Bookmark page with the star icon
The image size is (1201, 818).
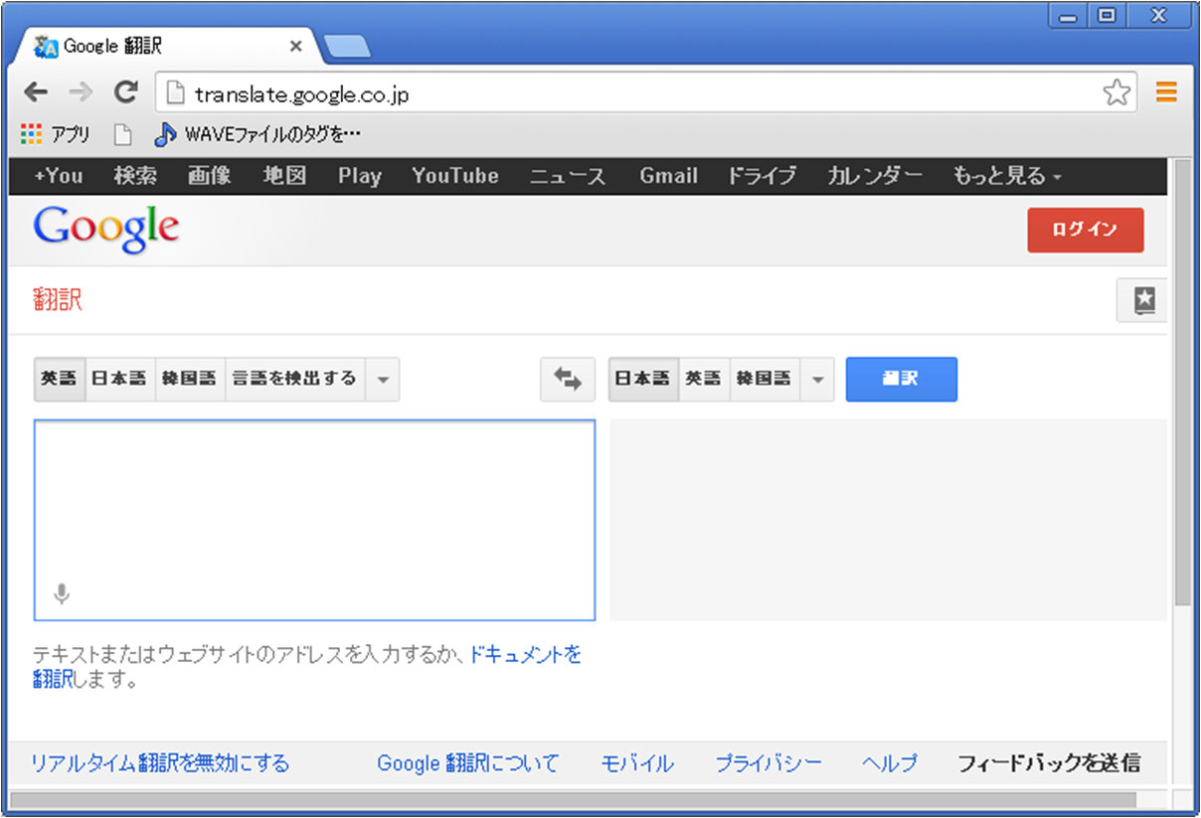[x=1116, y=93]
